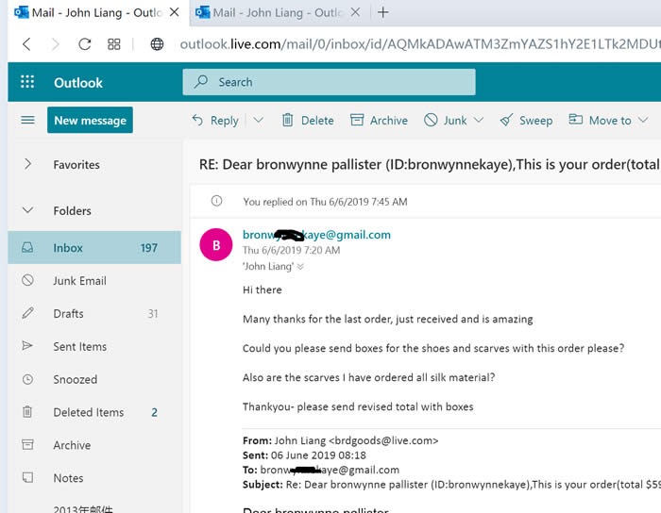
Task: Click the Delete trash icon in toolbar
Action: (287, 120)
